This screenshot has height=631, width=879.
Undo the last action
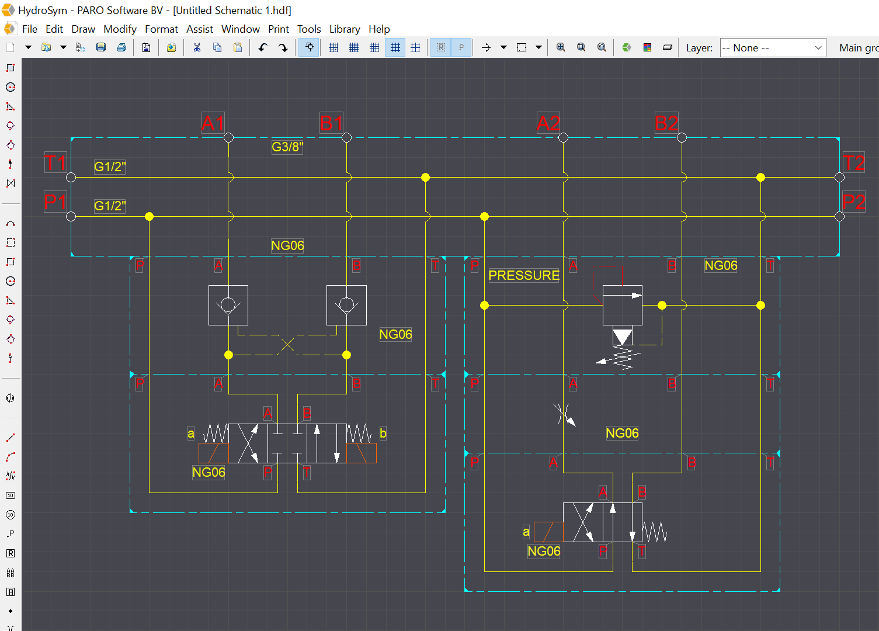[263, 47]
